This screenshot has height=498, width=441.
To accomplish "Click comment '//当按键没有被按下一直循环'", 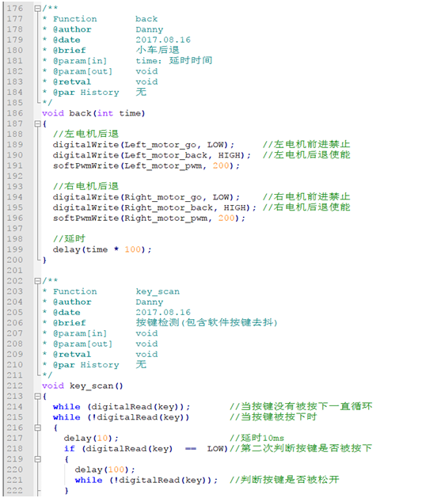I will [x=301, y=406].
